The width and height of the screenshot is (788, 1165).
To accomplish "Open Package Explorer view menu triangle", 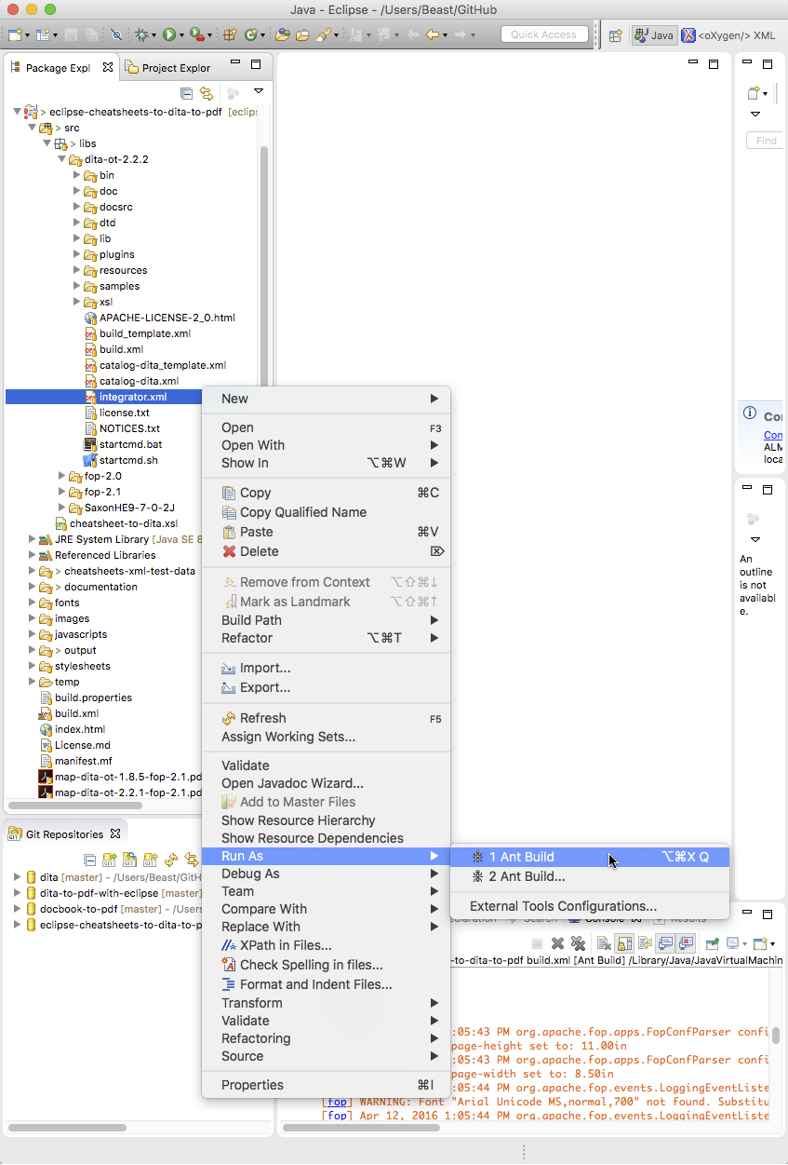I will (x=259, y=91).
